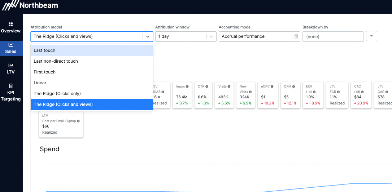Go to the LTV sidebar section
This screenshot has width=392, height=192.
pyautogui.click(x=10, y=68)
